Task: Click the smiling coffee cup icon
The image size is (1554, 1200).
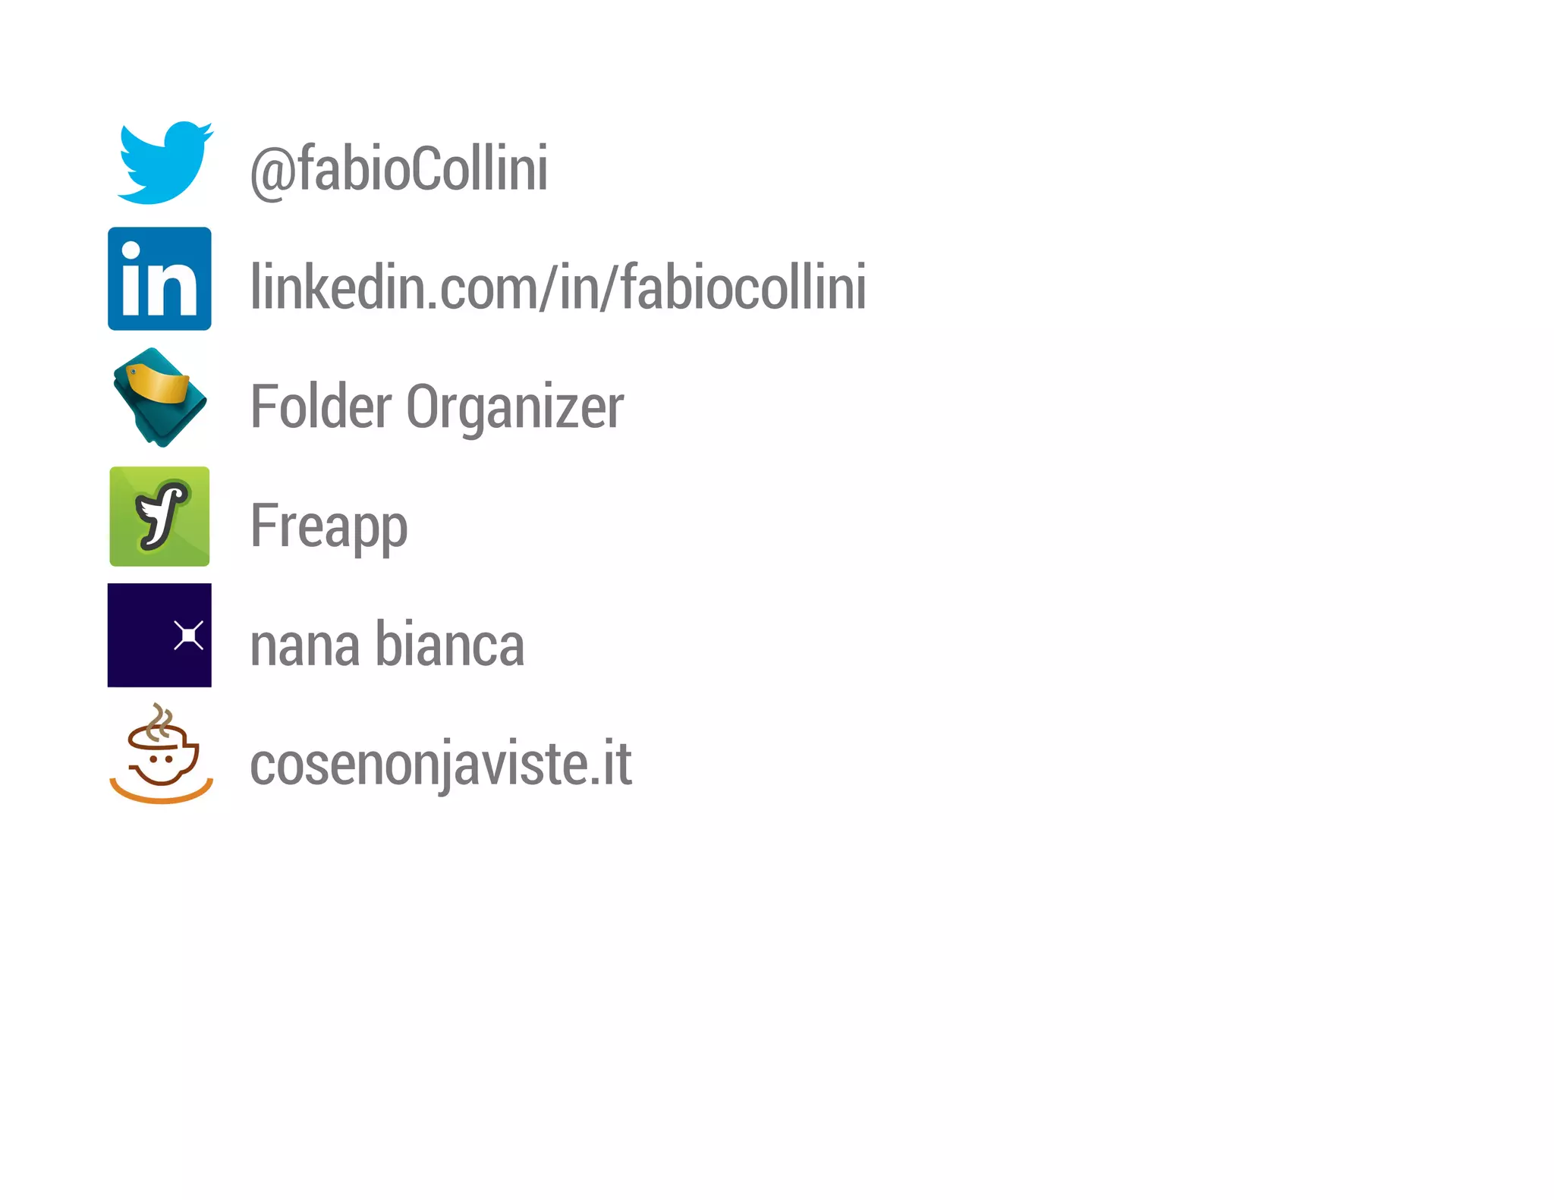Action: [x=162, y=755]
